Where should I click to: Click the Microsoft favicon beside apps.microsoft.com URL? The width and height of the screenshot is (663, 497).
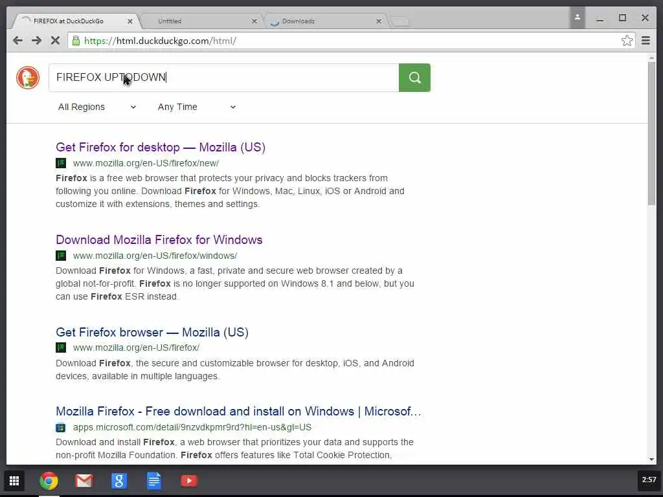click(61, 427)
